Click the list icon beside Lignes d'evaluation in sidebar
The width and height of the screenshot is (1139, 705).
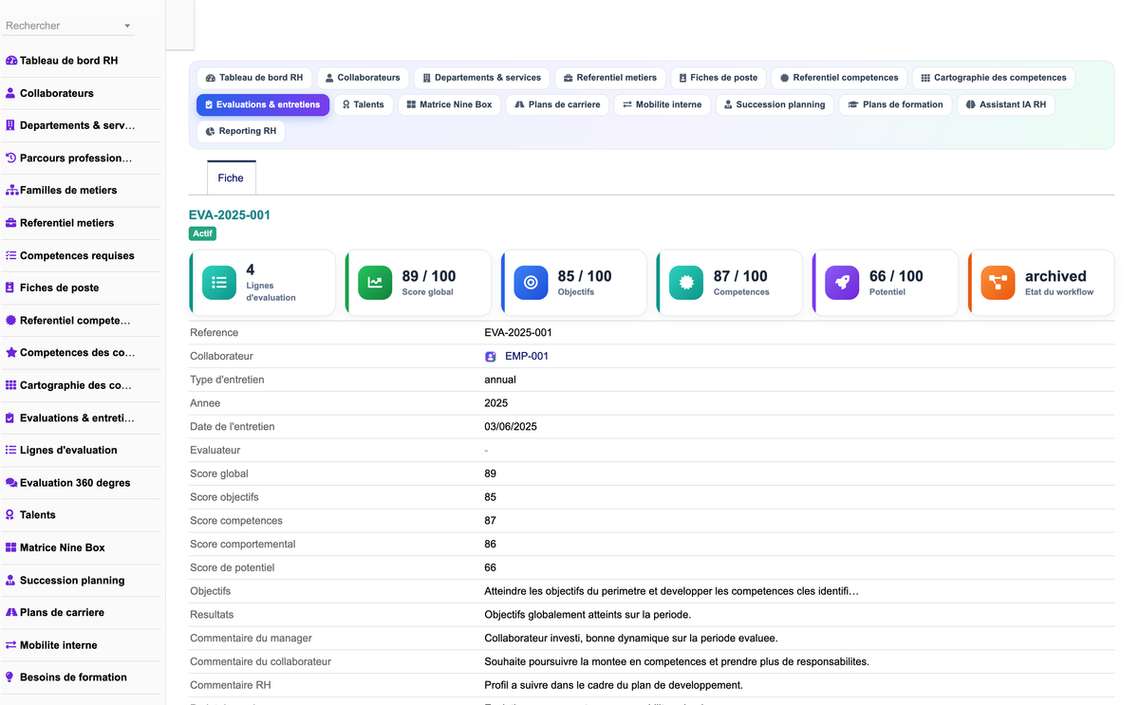pyautogui.click(x=11, y=450)
